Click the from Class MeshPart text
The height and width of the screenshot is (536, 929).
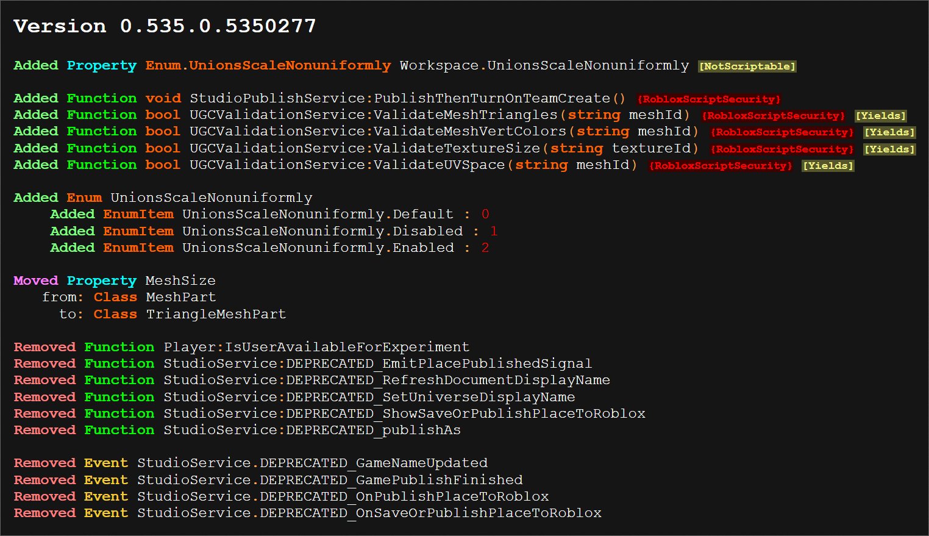(x=129, y=297)
